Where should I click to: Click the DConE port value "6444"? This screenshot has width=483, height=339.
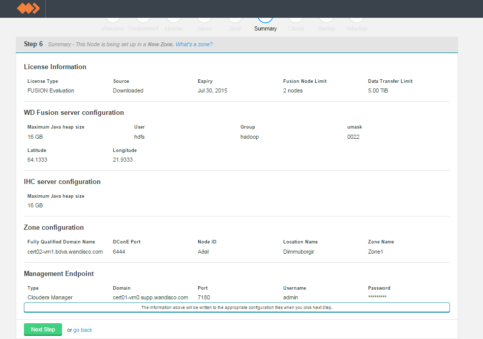pyautogui.click(x=119, y=252)
